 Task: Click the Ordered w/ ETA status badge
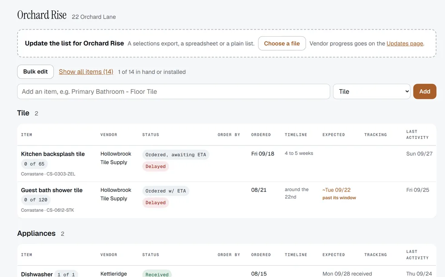tap(166, 191)
